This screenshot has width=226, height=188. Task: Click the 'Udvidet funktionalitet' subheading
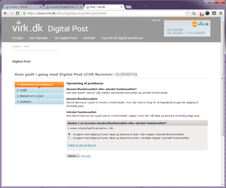coord(81,112)
